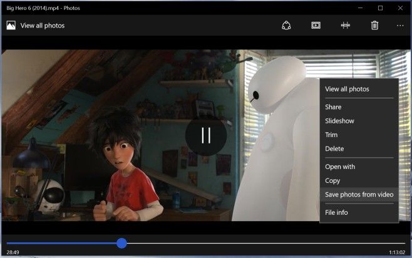Click the blue seek slider handle
The height and width of the screenshot is (258, 412).
pyautogui.click(x=121, y=243)
